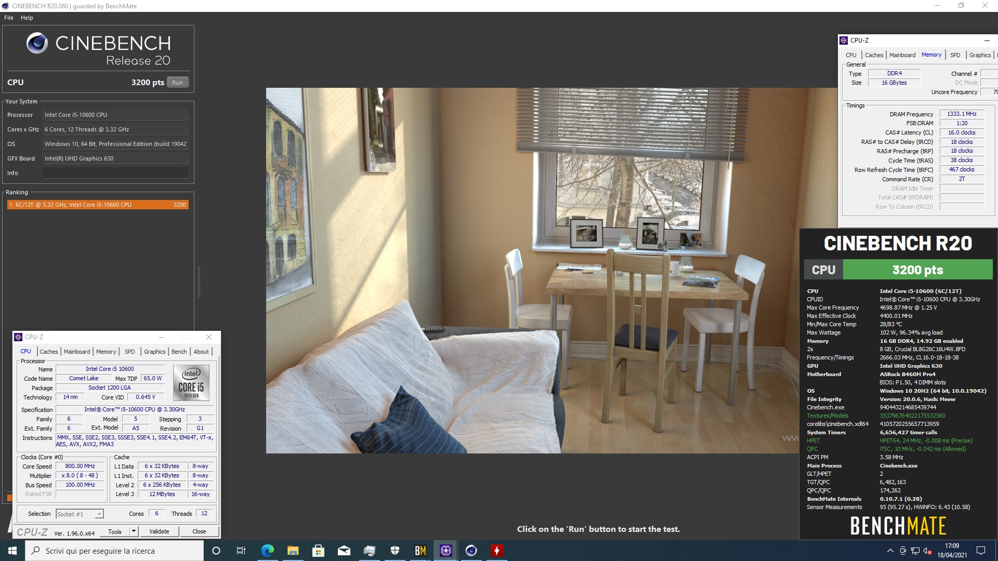Switch to Mainboard tab in top-right CPU-Z window
Screen dimensions: 998x561
(x=902, y=55)
